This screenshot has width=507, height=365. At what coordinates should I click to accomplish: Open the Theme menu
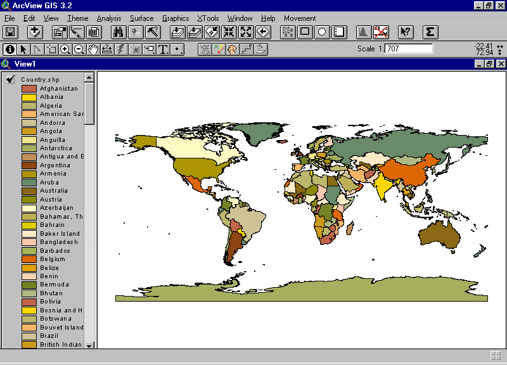tap(78, 18)
